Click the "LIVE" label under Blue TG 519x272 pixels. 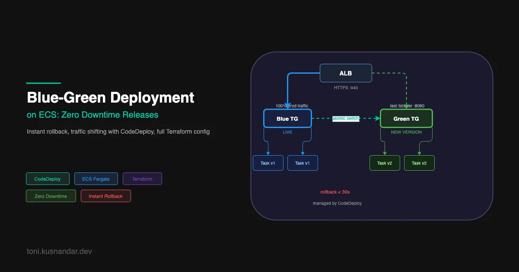click(x=287, y=132)
